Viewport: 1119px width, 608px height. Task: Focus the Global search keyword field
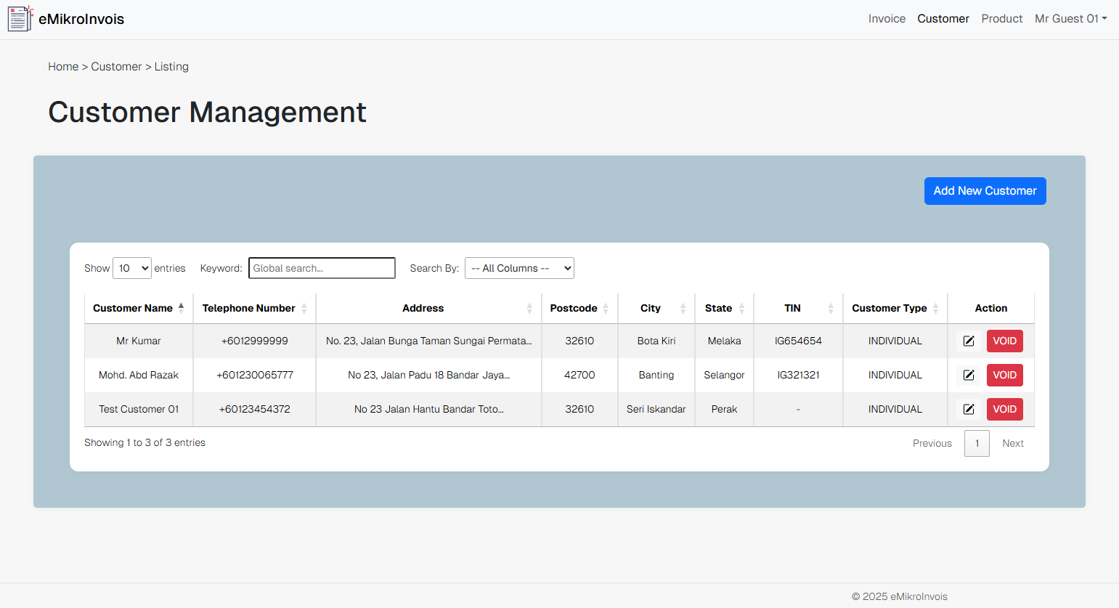pos(322,268)
